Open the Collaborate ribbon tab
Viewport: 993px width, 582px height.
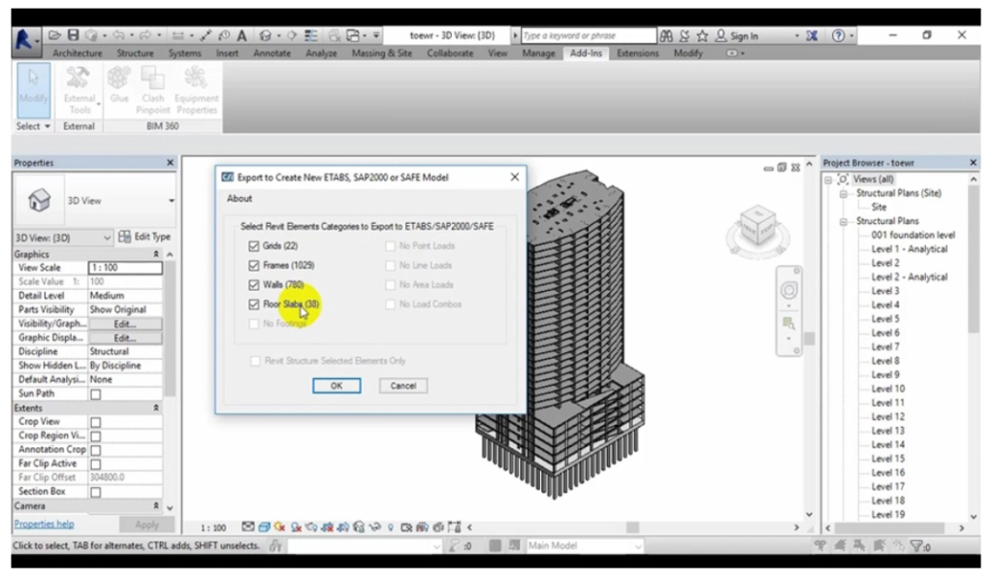450,53
